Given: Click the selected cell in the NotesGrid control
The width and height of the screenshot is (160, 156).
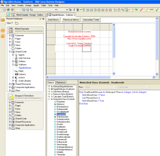Looking at the screenshot, I should (x=87, y=48).
